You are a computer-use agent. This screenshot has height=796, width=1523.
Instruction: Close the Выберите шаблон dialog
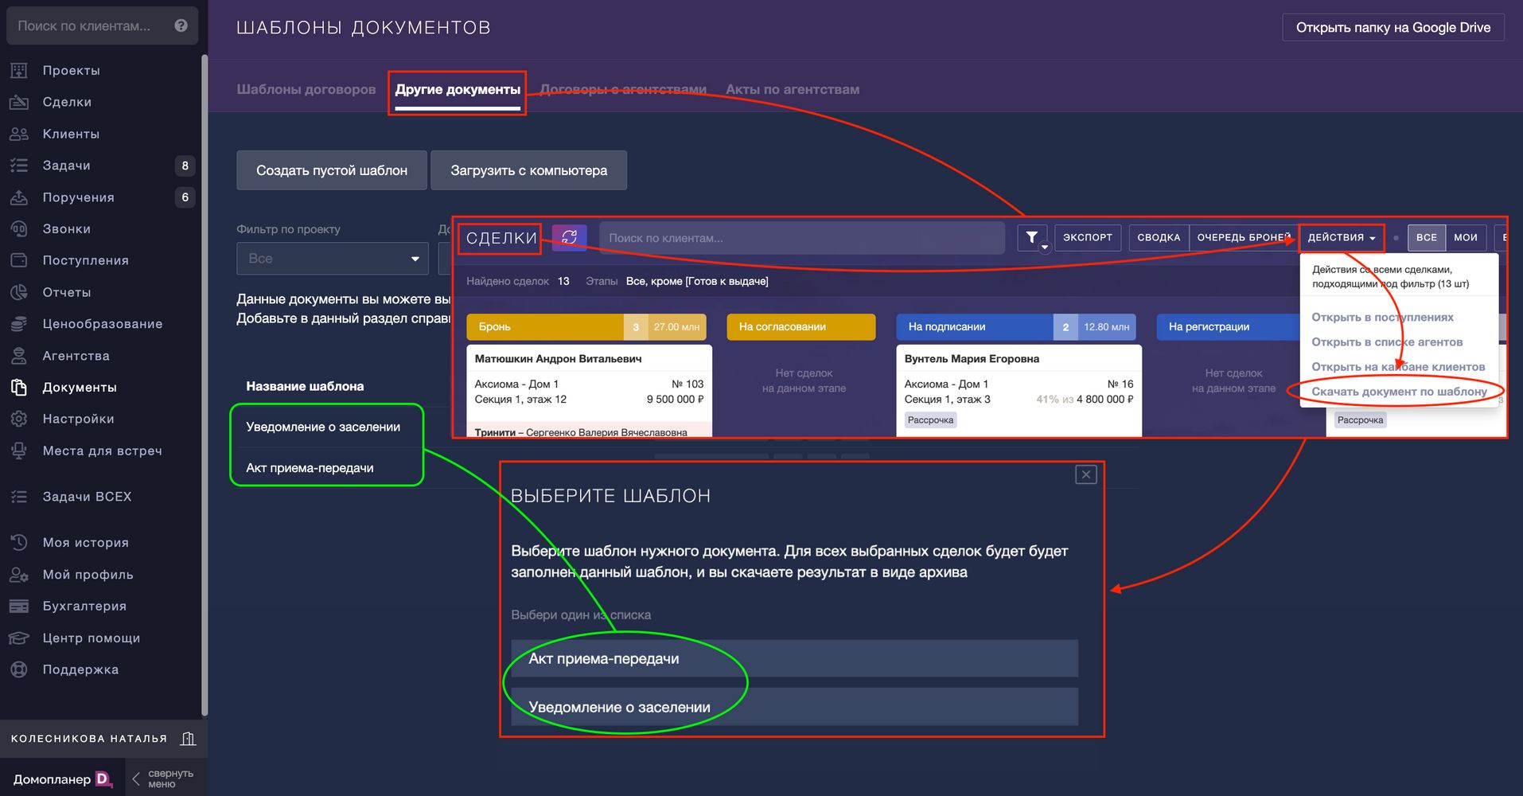(x=1085, y=475)
